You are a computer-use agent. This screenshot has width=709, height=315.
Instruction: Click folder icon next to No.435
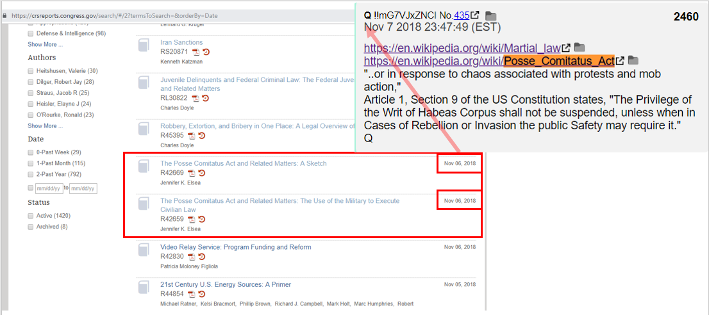click(490, 15)
